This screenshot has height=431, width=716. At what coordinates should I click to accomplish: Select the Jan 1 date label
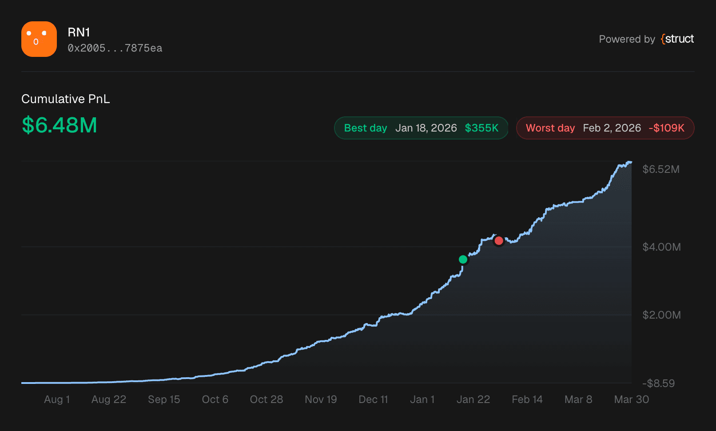(x=422, y=399)
